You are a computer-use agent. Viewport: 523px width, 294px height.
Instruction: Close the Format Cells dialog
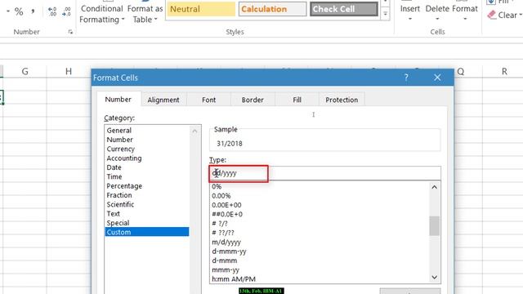(437, 78)
